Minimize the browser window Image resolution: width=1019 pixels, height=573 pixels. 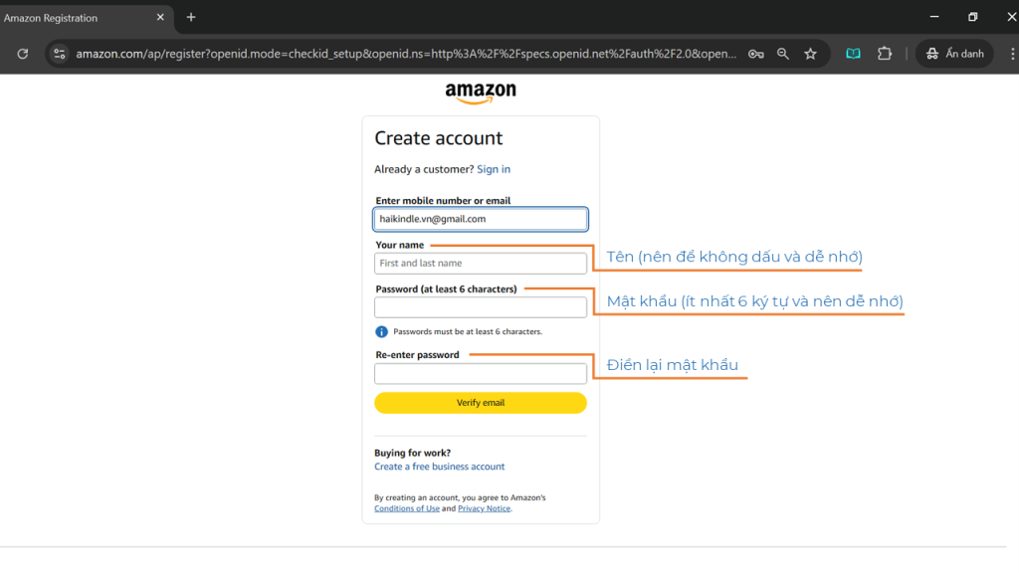(x=934, y=17)
